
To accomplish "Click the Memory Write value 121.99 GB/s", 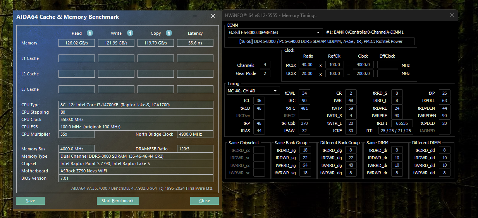I will tap(116, 43).
